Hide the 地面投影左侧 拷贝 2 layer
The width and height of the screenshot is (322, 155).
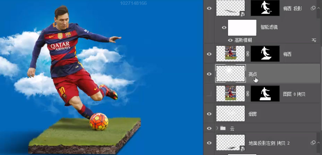click(209, 143)
